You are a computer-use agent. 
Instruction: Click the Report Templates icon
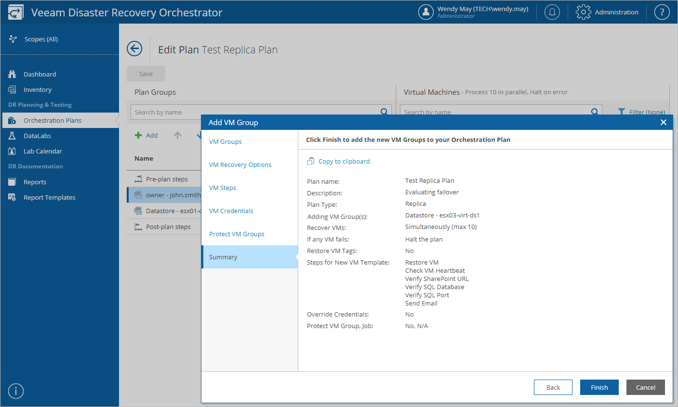tap(13, 197)
